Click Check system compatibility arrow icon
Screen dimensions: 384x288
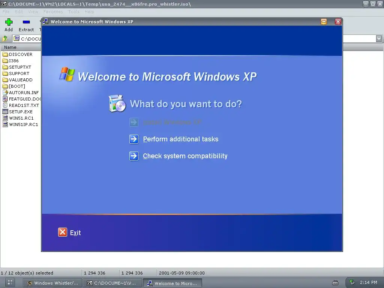pos(134,156)
